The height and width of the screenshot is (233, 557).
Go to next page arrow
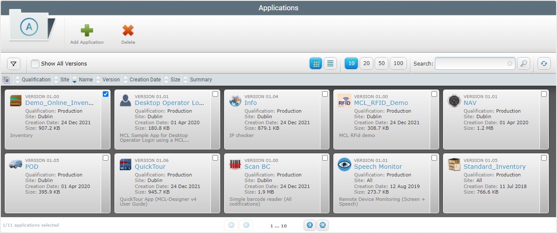(x=309, y=225)
